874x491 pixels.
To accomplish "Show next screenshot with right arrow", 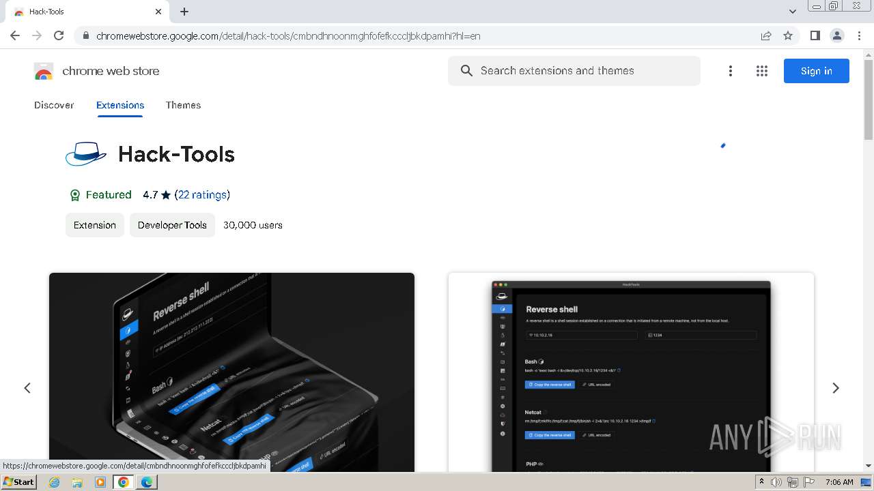I will (x=836, y=388).
